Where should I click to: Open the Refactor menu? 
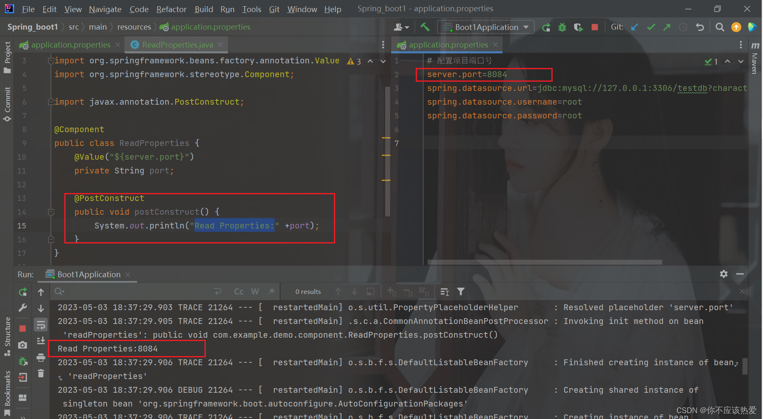point(171,9)
